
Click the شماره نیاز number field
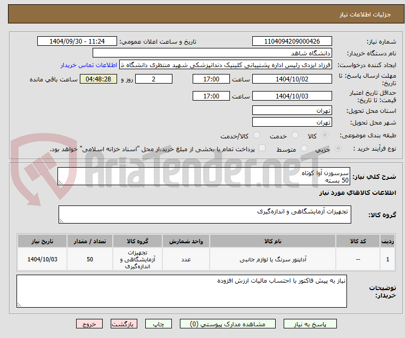point(292,41)
